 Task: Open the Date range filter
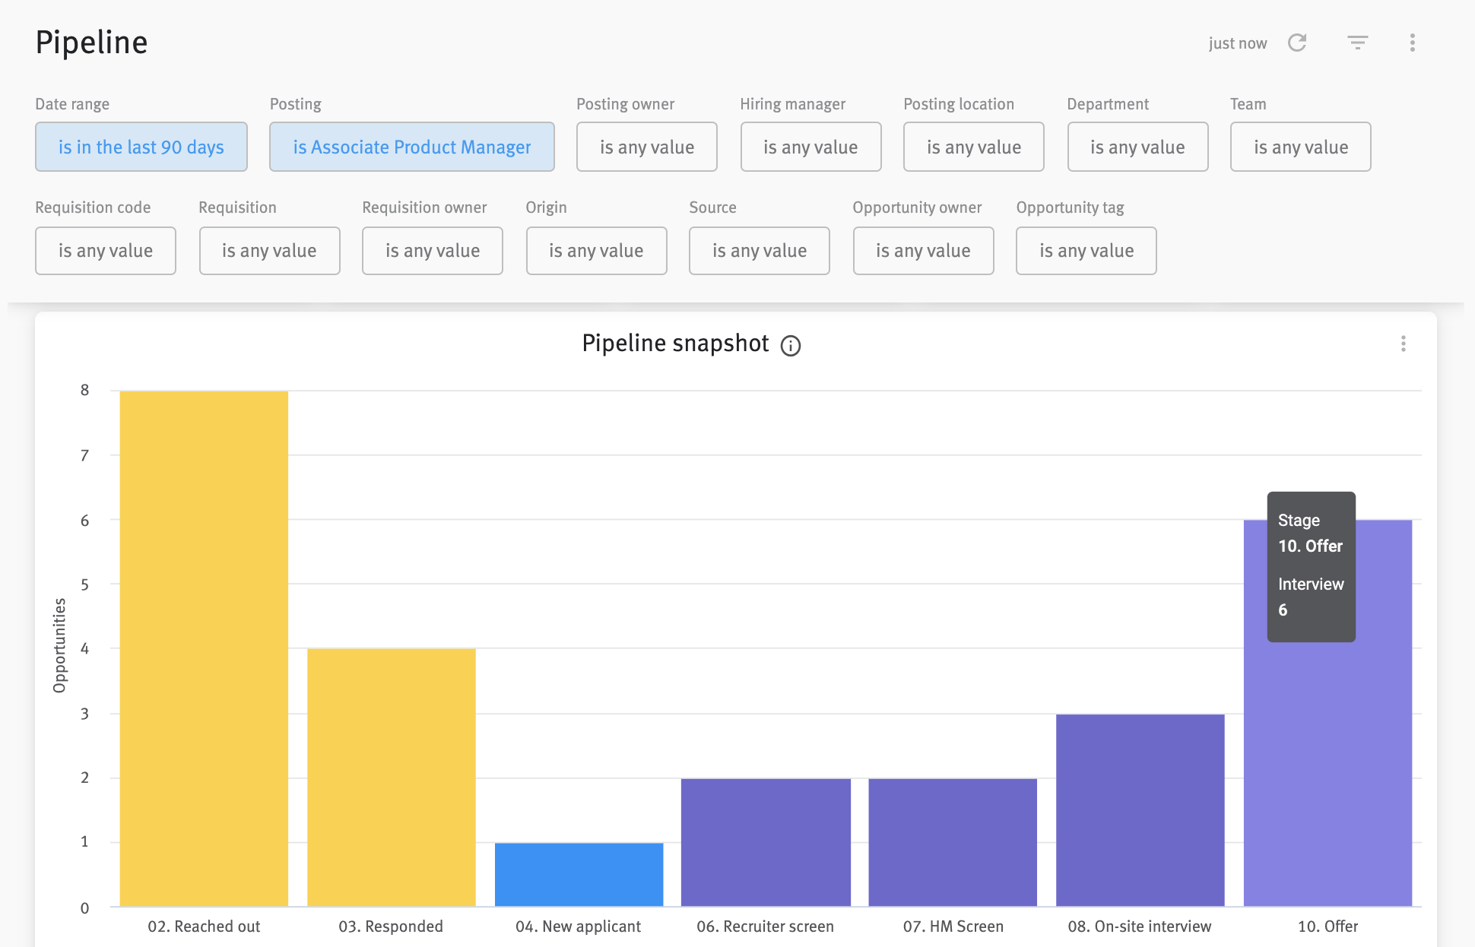(141, 147)
